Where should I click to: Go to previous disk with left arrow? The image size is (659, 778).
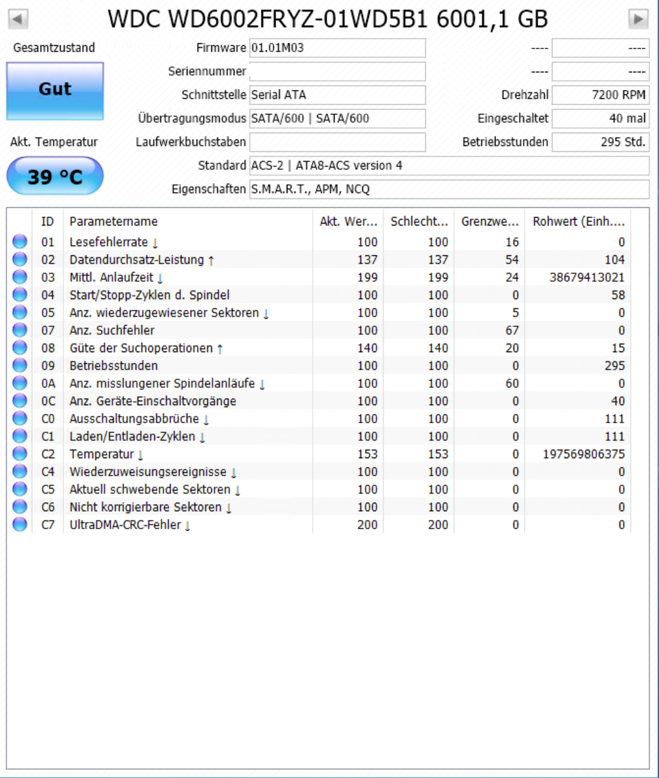click(x=17, y=19)
